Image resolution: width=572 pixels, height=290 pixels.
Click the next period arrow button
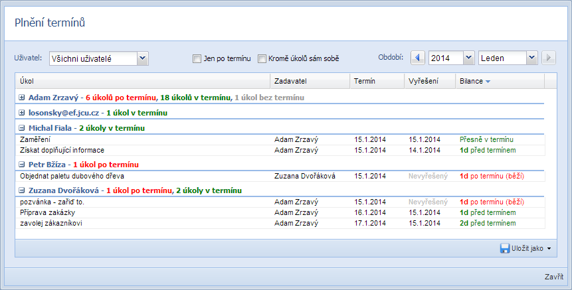tap(549, 58)
